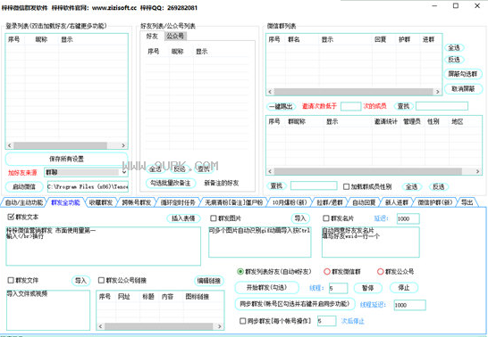Image resolution: width=488 pixels, height=337 pixels.
Task: Enable the 同步群发[每个帐号操作] checkbox
Action: tap(243, 321)
